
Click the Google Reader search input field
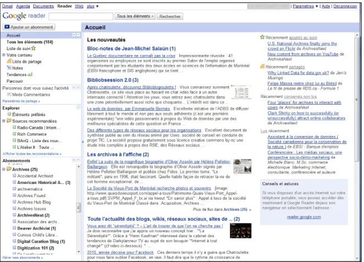click(x=81, y=17)
